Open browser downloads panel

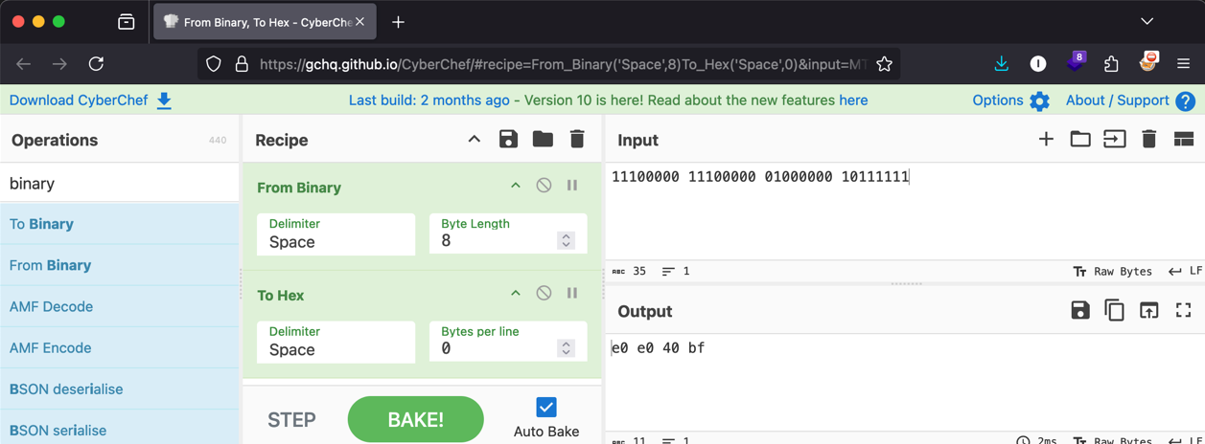[x=1001, y=63]
